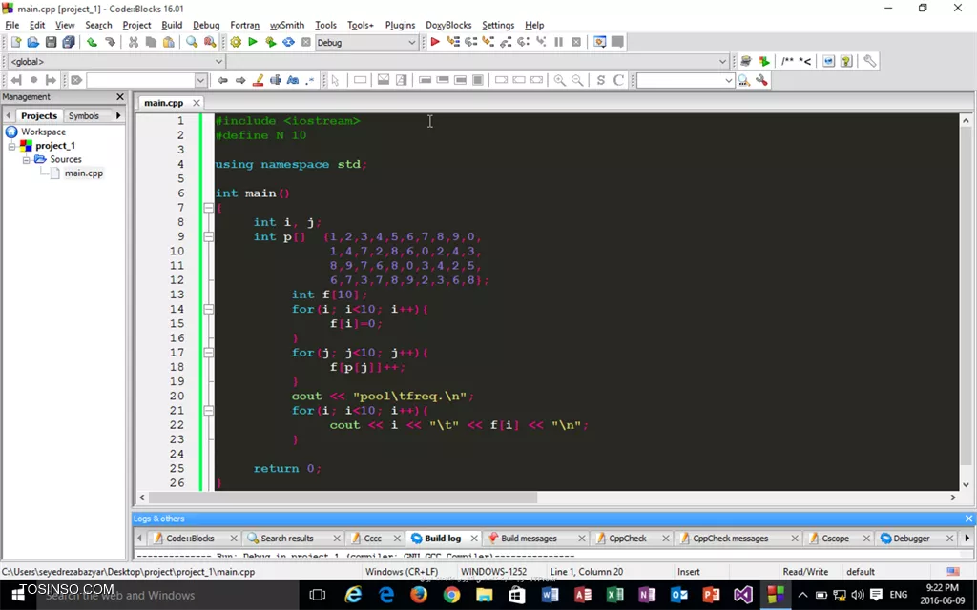Toggle the C view button
The height and width of the screenshot is (610, 977).
(x=618, y=80)
